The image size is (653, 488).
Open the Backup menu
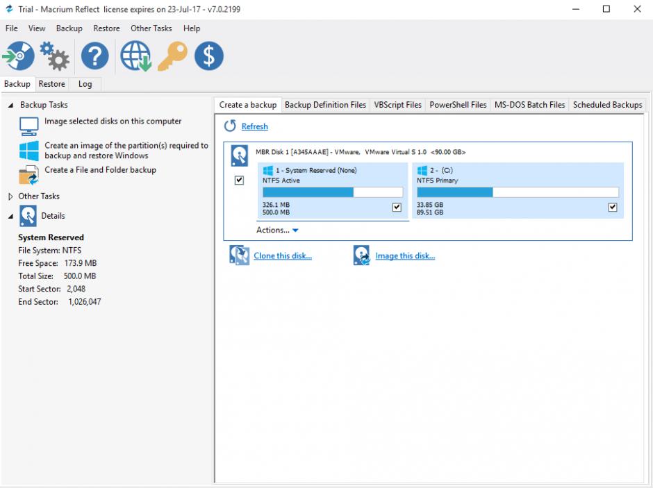pyautogui.click(x=69, y=28)
